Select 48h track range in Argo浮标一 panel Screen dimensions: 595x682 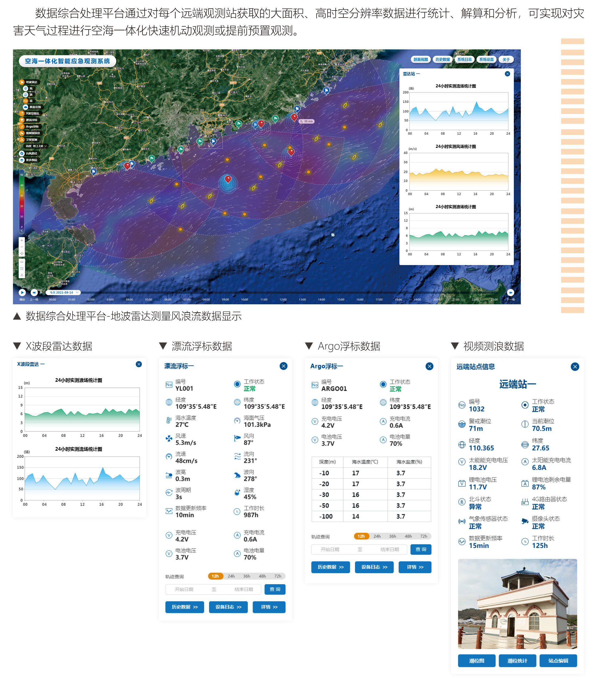click(408, 536)
